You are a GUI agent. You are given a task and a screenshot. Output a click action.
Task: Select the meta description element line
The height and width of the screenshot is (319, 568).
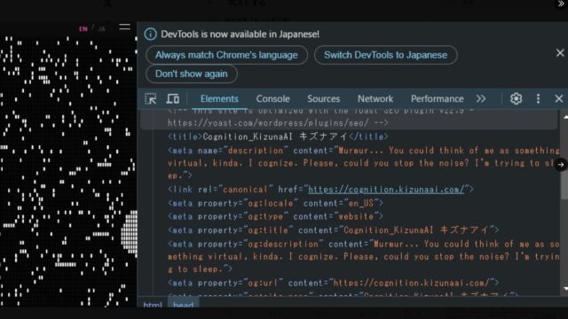[363, 163]
